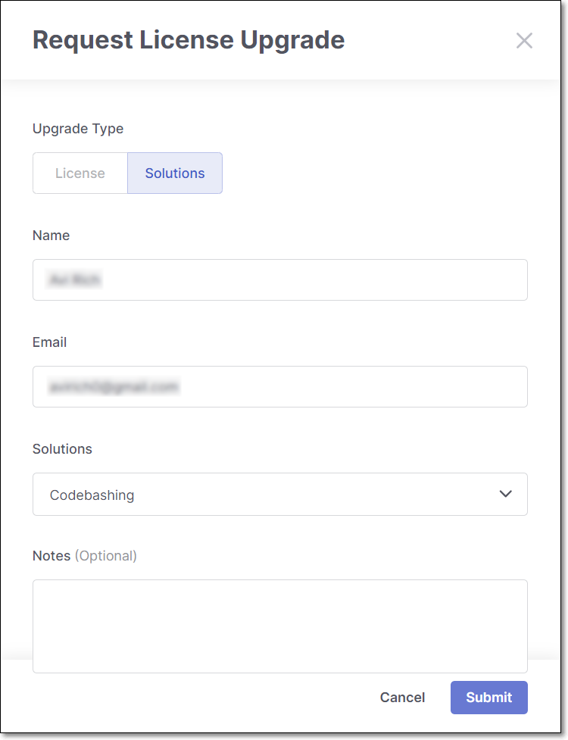Click the Solutions label above the dropdown
This screenshot has height=740, width=568.
pos(62,449)
